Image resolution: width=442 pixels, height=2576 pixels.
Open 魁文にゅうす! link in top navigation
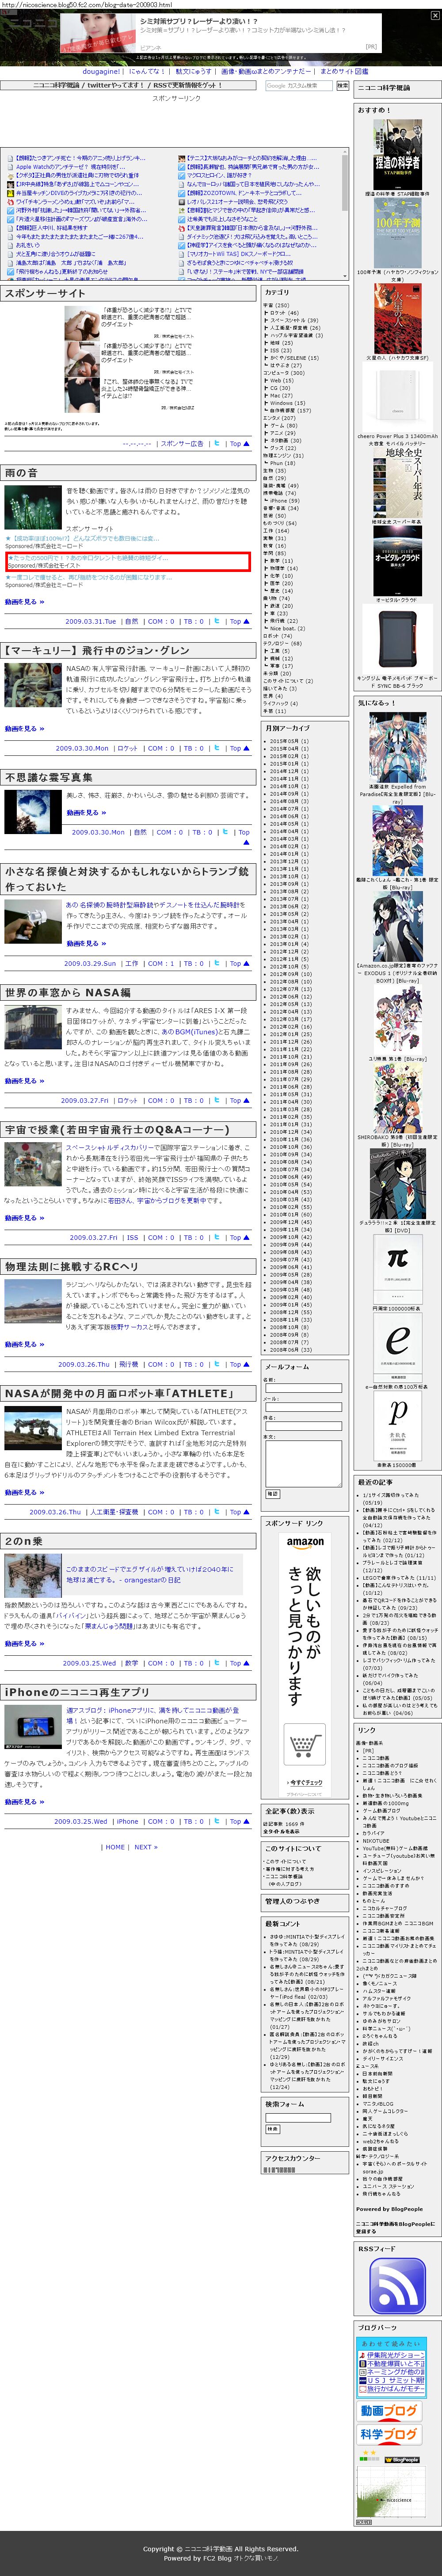[194, 72]
